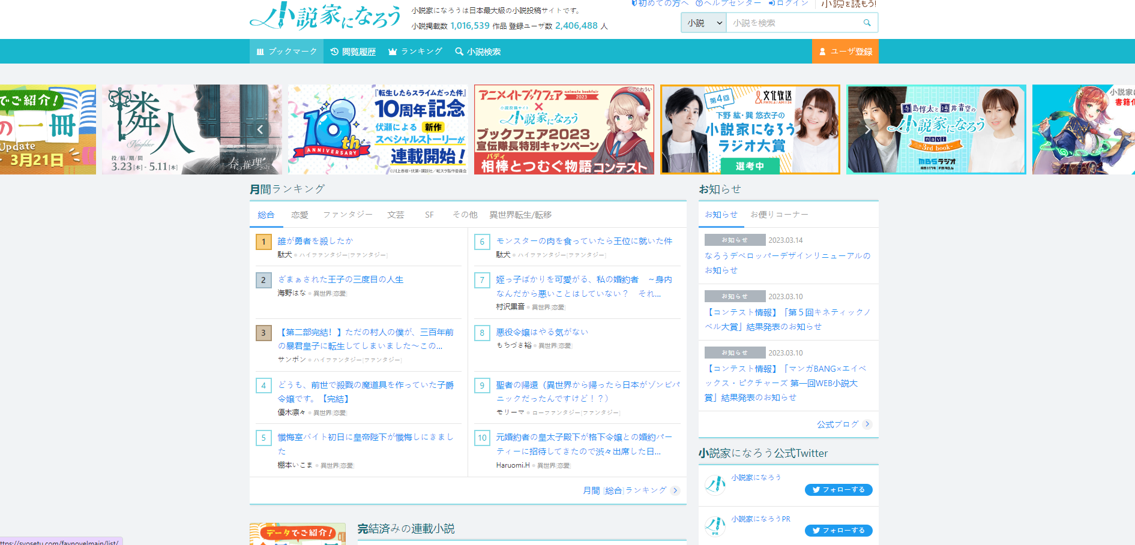Click the 小説家になろう site logo
Screen dimensions: 1135x545
[325, 16]
